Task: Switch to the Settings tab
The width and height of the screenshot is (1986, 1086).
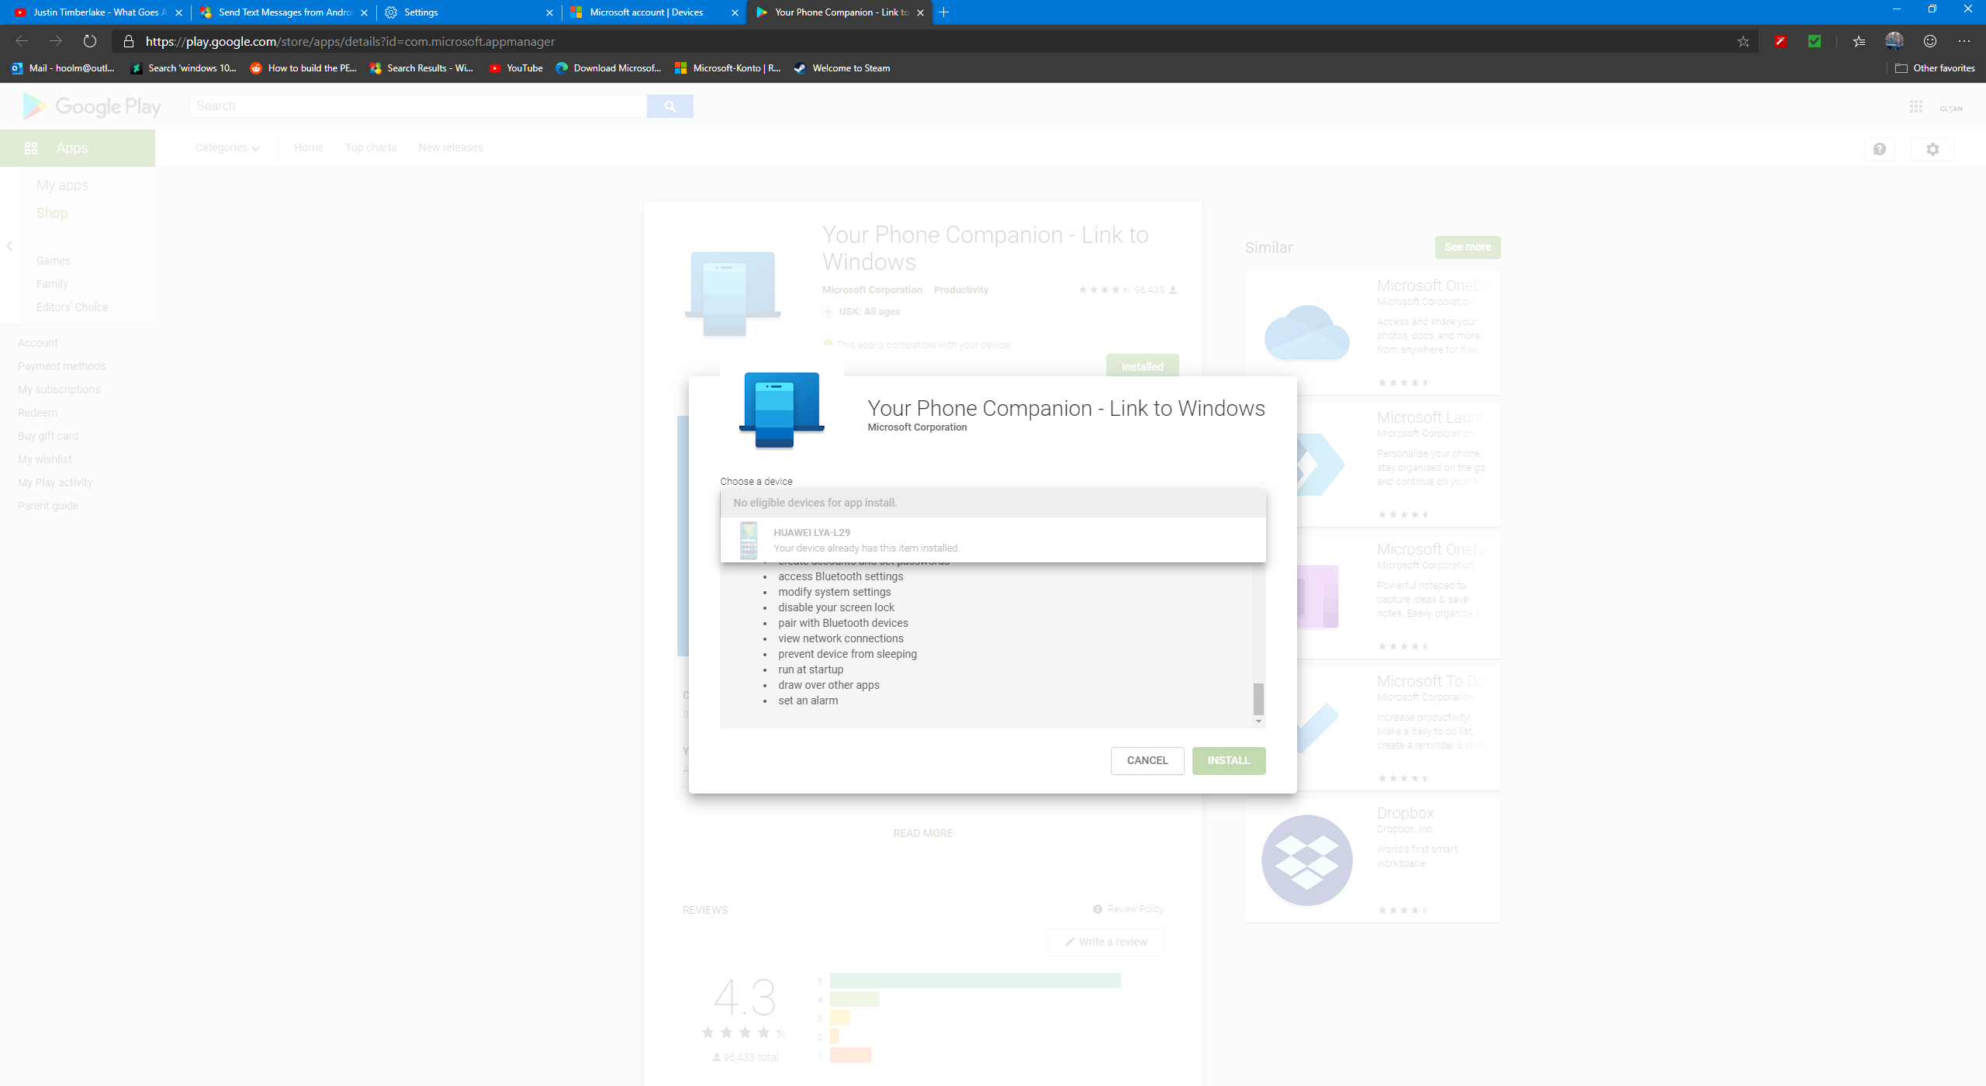Action: coord(469,12)
